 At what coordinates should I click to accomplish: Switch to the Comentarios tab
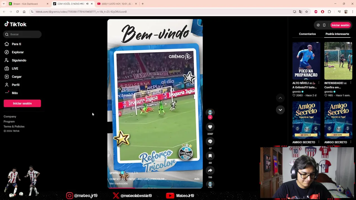(307, 34)
